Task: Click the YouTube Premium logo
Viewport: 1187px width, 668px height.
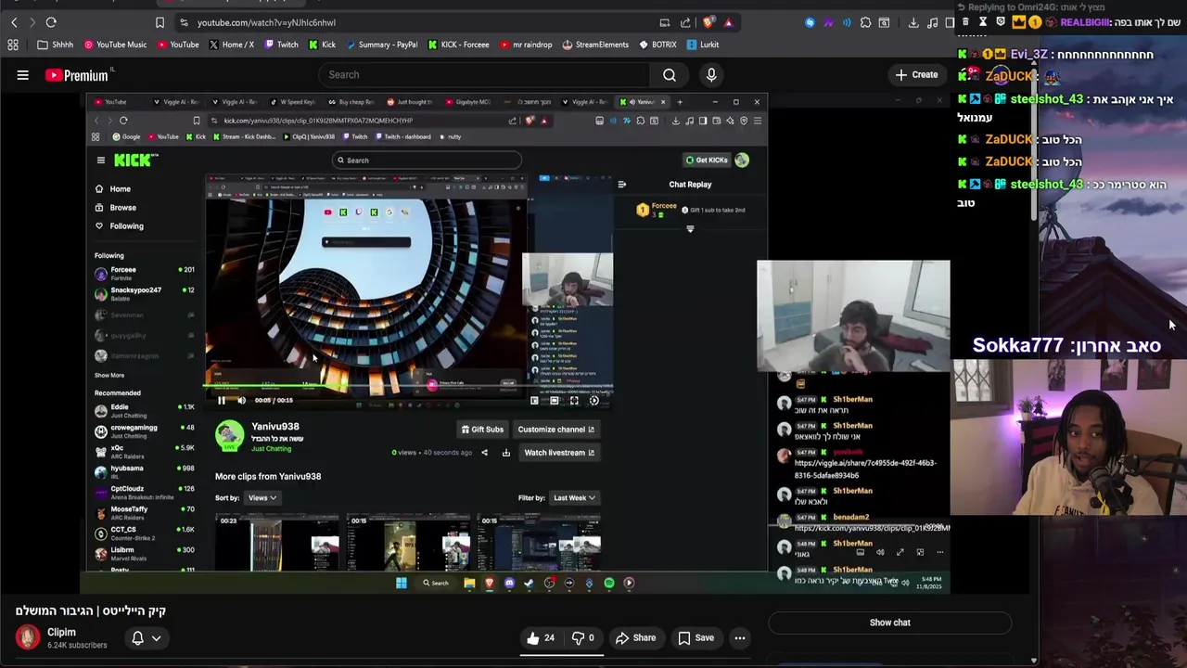Action: pyautogui.click(x=79, y=75)
